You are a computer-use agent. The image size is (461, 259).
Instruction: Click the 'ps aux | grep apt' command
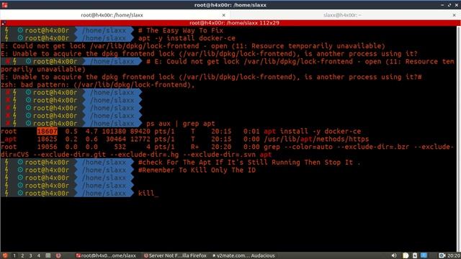point(181,124)
